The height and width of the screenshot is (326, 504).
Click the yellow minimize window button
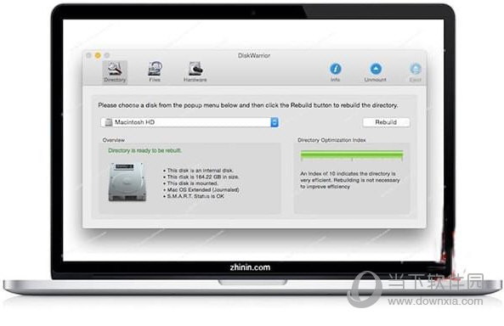pyautogui.click(x=98, y=55)
